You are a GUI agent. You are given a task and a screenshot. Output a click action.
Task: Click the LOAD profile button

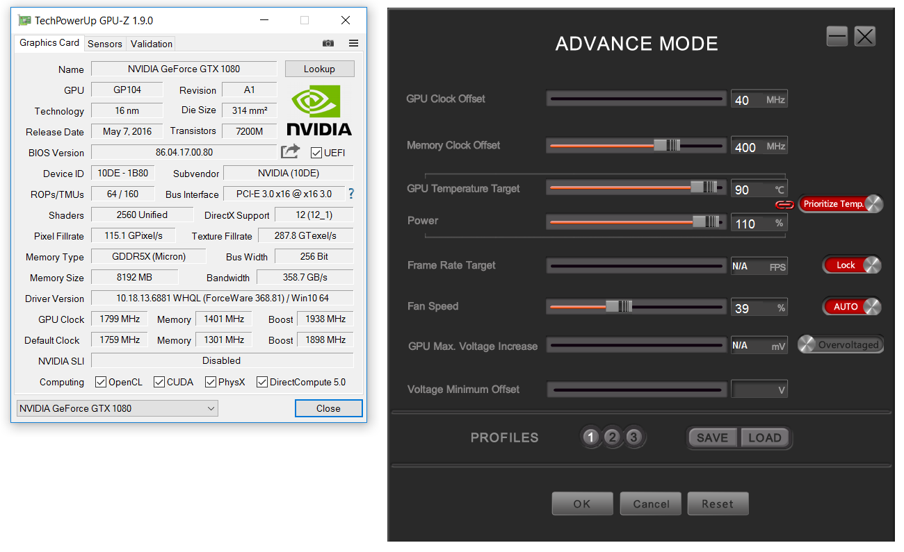pos(765,437)
